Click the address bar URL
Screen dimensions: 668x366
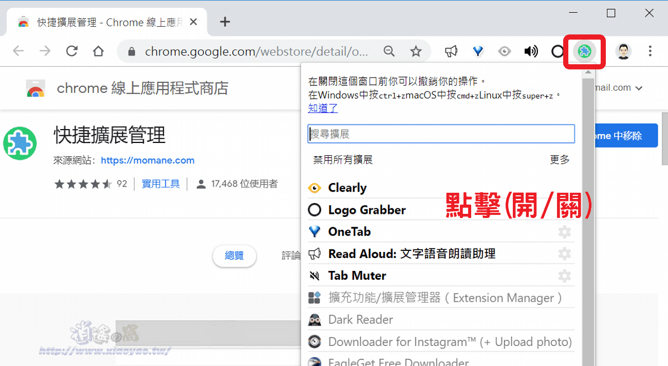coord(257,51)
